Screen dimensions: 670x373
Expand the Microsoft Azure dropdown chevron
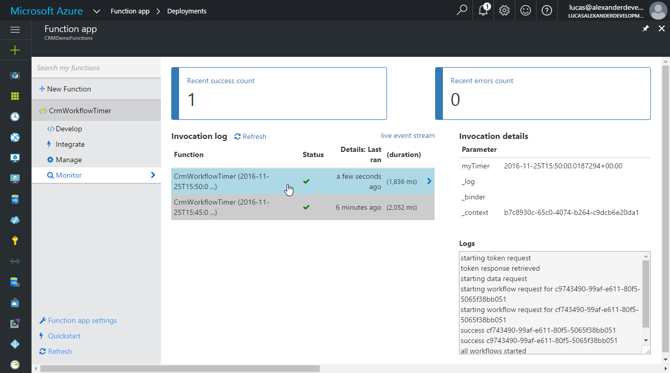(97, 11)
